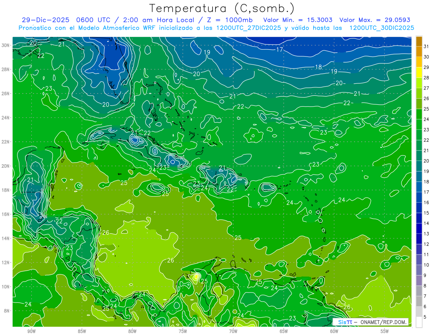Select 'Valor Max. = 29.0593' value

click(x=376, y=20)
